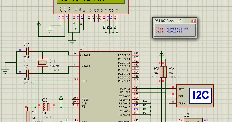Click the EA pin label on U1
Viewport: 232px width, 122px height.
pos(83,107)
